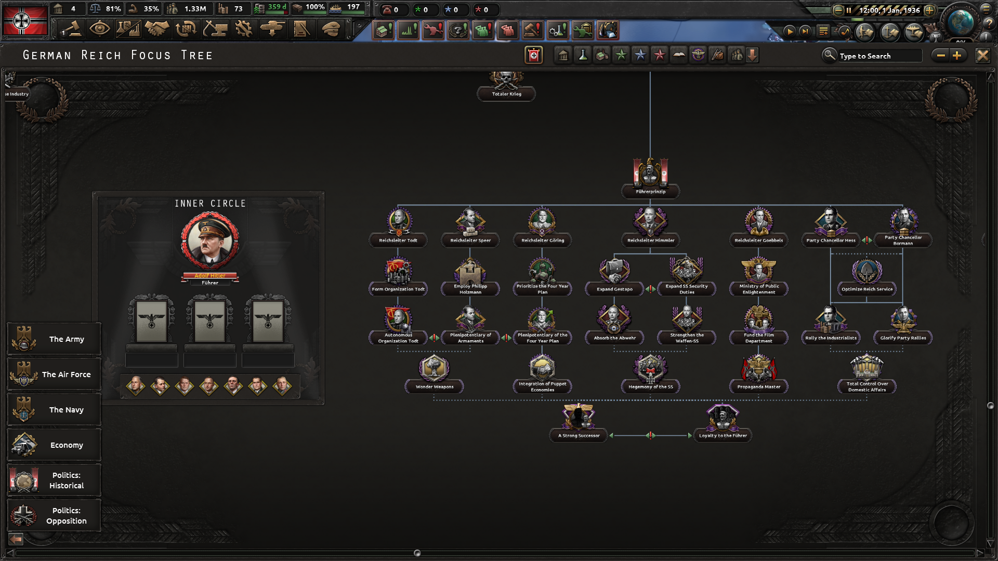Open the construction crane screen

coord(215,29)
